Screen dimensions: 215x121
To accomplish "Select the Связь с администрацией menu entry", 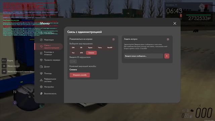I will pyautogui.click(x=49, y=46).
